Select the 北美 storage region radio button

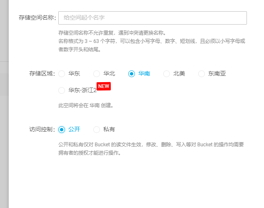click(x=167, y=74)
